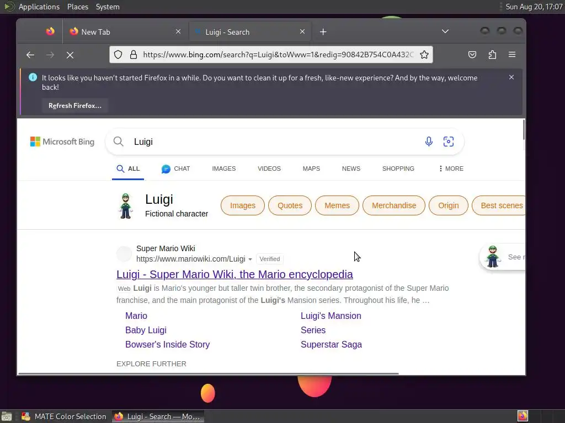The height and width of the screenshot is (423, 565).
Task: Go back with the browser back arrow
Action: coord(30,55)
